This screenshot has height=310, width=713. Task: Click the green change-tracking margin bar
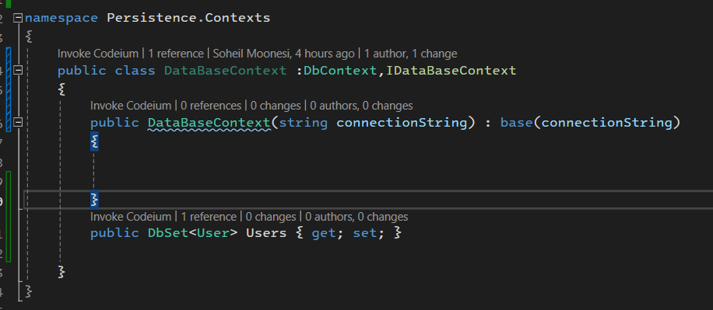(9, 217)
